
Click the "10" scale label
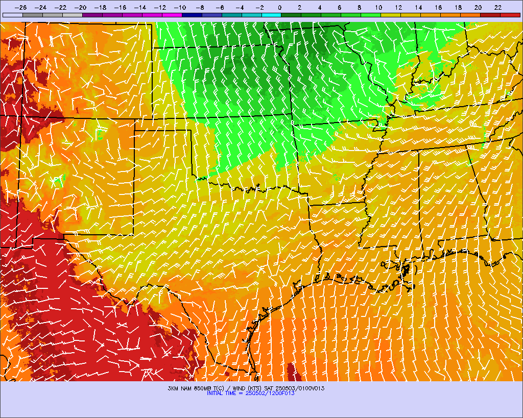378,7
